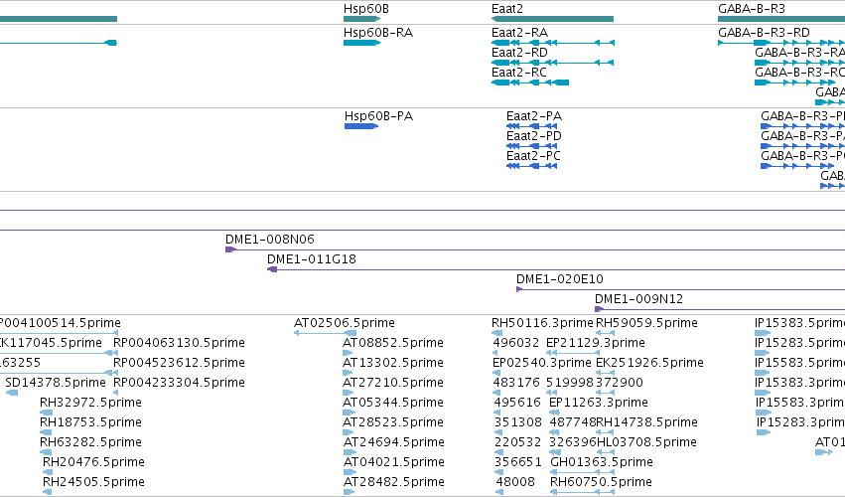The height and width of the screenshot is (497, 845).
Task: Select the Hsp60B gene bar
Action: (361, 19)
